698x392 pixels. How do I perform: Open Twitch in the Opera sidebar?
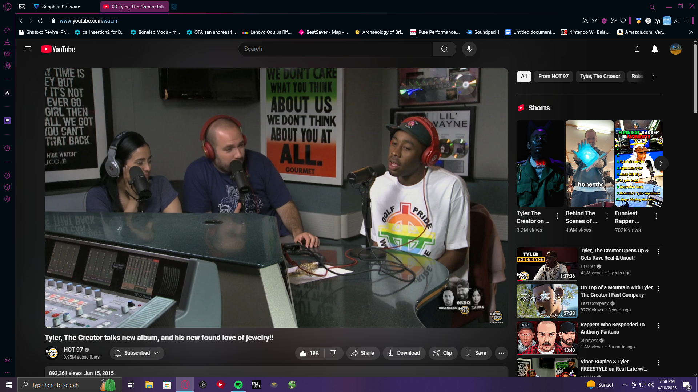tap(7, 121)
